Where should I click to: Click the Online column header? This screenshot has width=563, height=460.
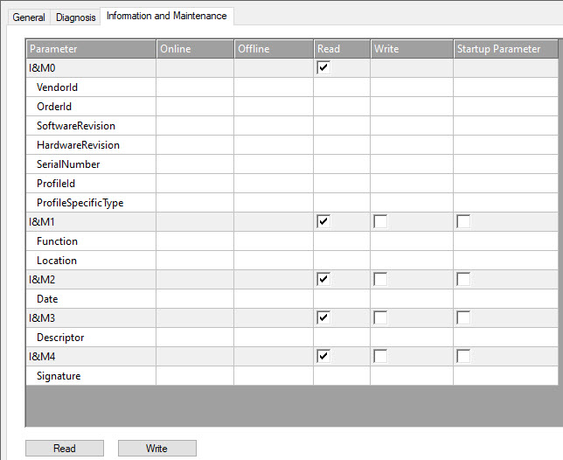point(195,49)
